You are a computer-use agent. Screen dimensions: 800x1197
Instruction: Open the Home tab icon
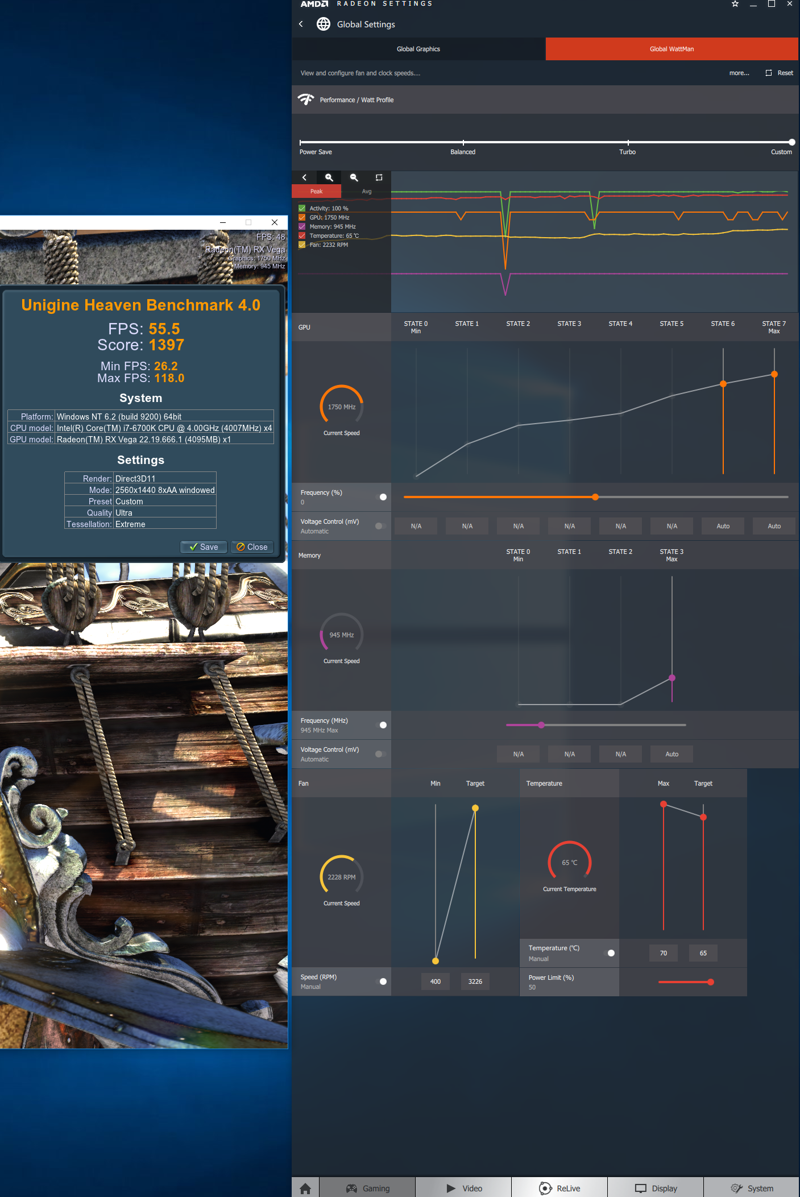tap(305, 1188)
